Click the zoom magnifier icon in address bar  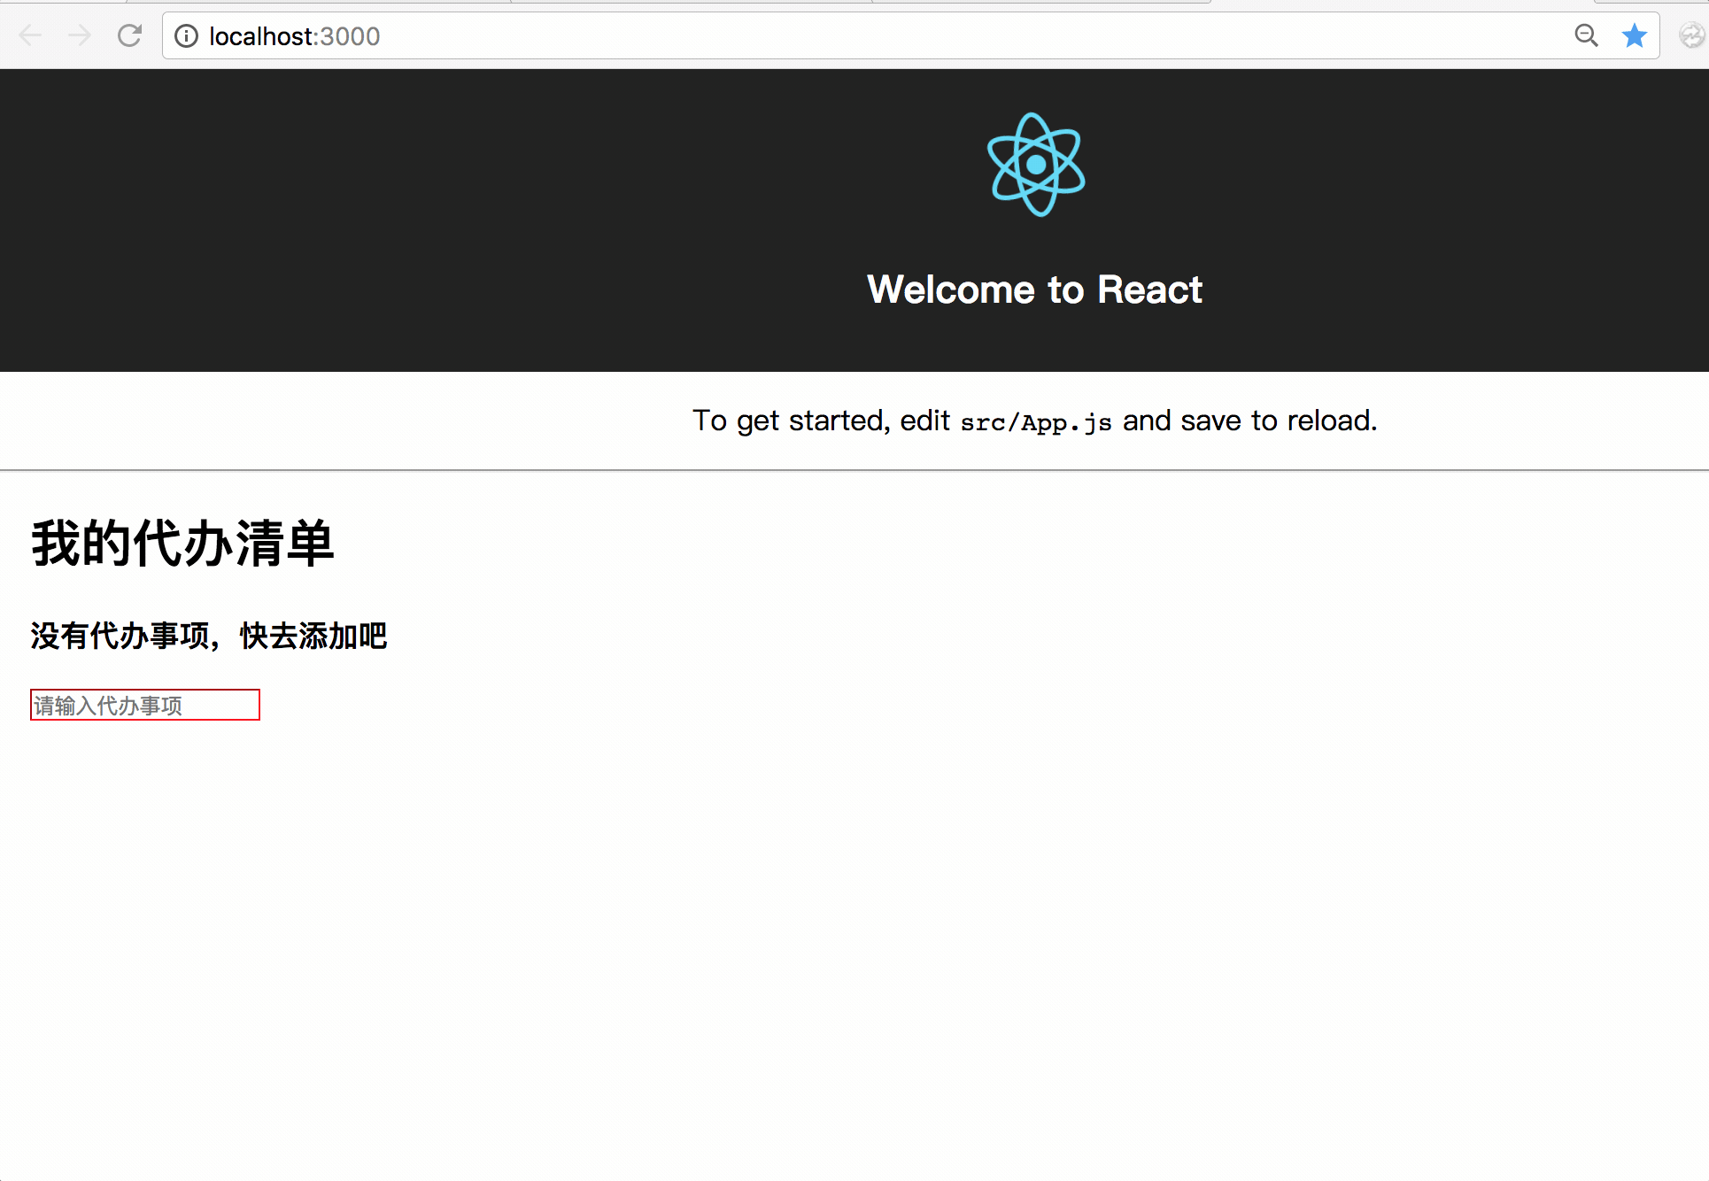click(1586, 35)
